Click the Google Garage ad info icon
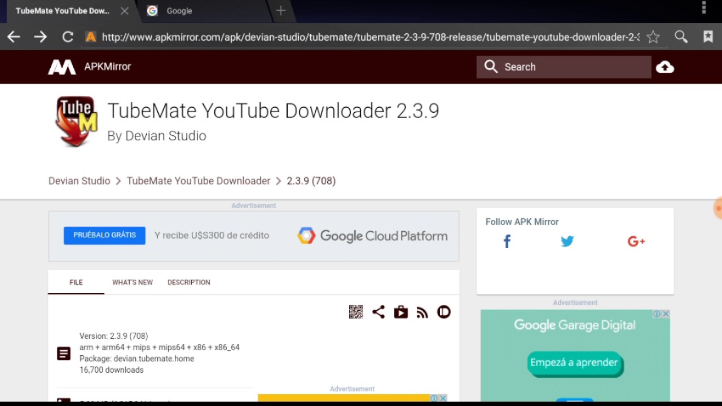Image resolution: width=722 pixels, height=406 pixels. [657, 314]
